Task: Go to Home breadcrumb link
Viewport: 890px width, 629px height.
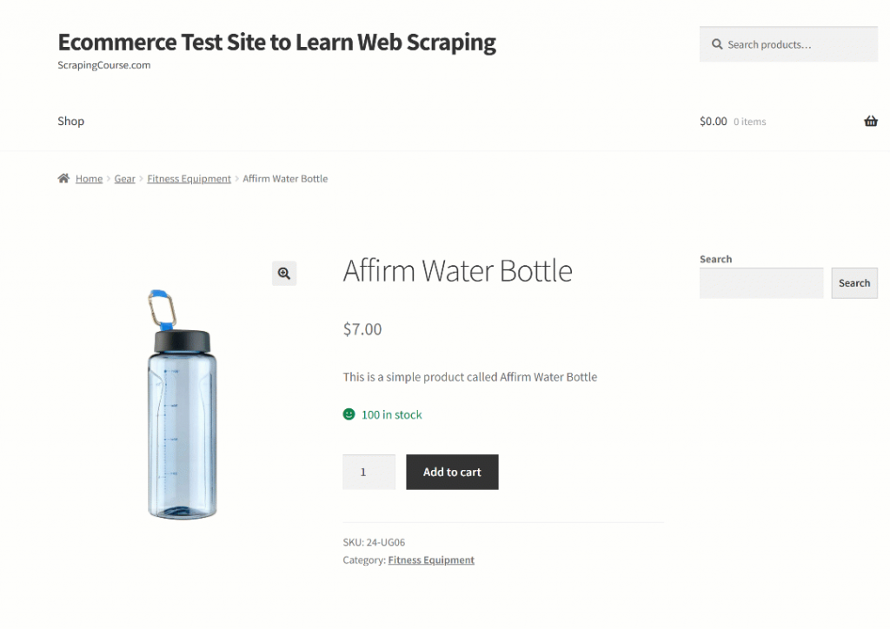Action: pos(89,179)
